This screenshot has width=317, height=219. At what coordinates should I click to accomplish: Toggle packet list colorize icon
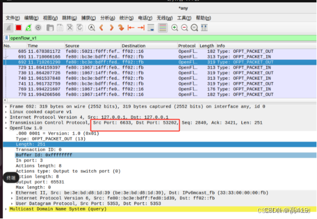tap(163, 28)
